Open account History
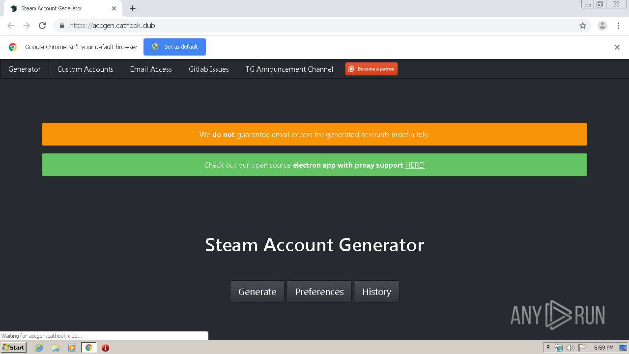The height and width of the screenshot is (354, 629). tap(376, 292)
